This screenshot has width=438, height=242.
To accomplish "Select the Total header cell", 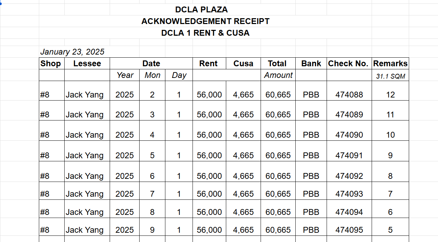I will click(277, 64).
